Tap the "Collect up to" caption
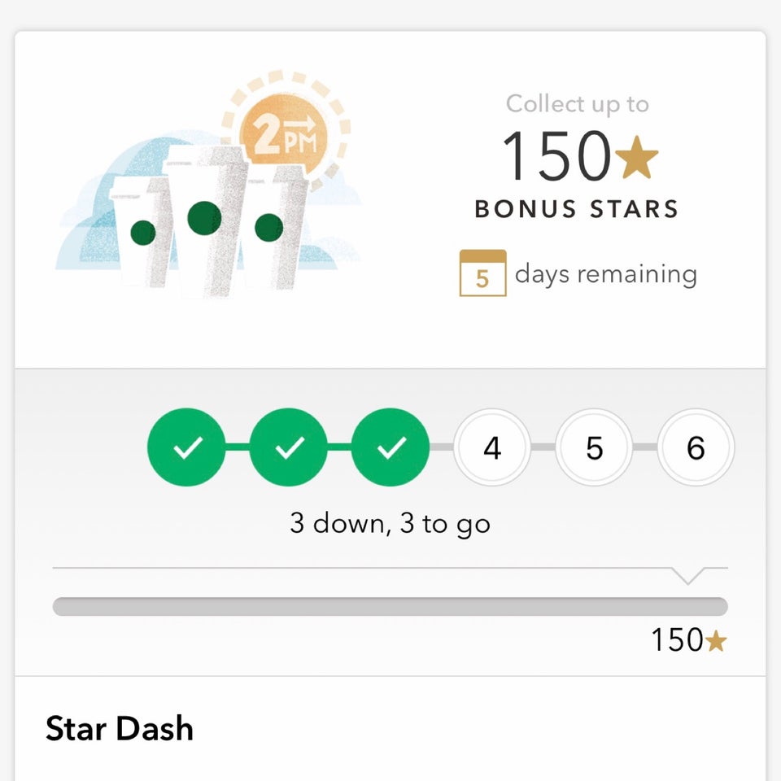 pyautogui.click(x=577, y=104)
